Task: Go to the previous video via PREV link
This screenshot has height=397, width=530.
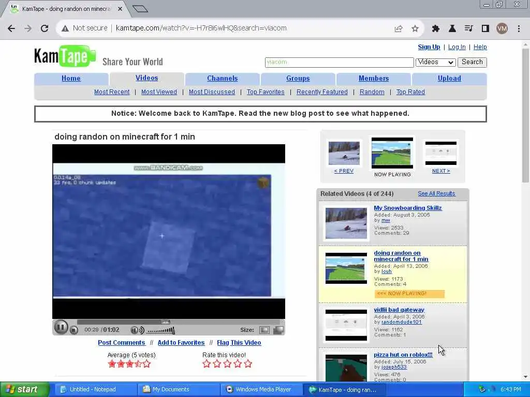Action: (344, 171)
